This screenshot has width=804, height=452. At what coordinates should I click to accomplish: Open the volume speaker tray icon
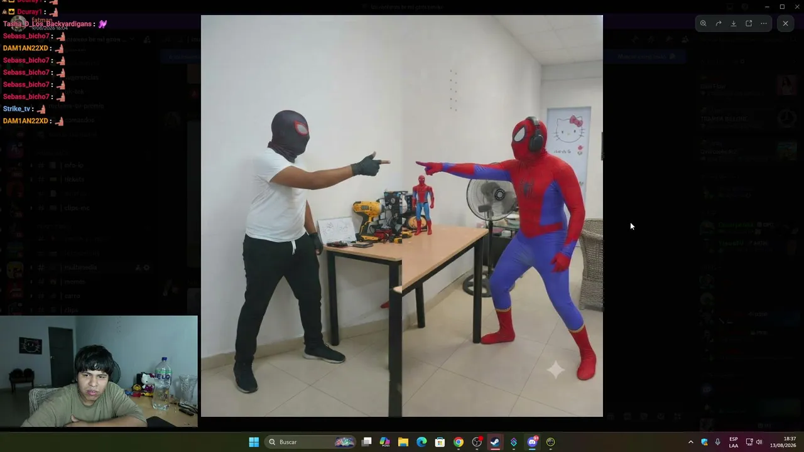pyautogui.click(x=759, y=442)
